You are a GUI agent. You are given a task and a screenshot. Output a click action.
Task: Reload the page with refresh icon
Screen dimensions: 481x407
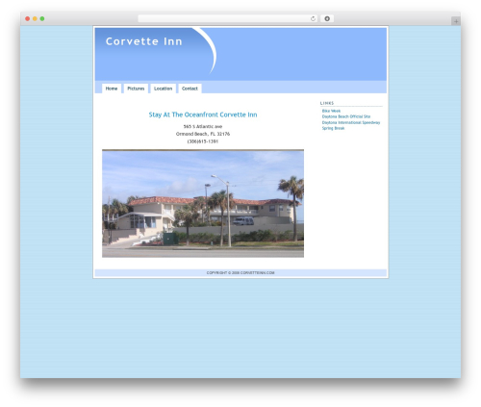[313, 18]
